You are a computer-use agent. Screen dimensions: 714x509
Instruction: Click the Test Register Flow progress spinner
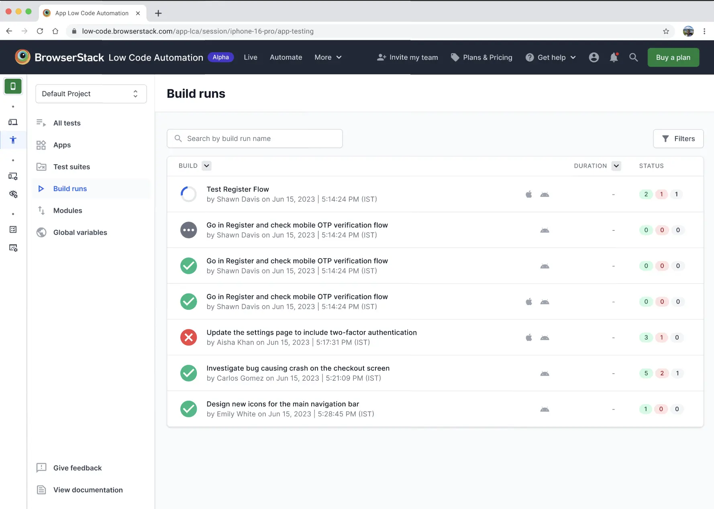tap(188, 194)
